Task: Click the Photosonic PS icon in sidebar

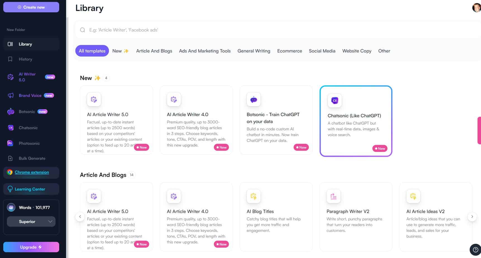Action: coord(10,143)
